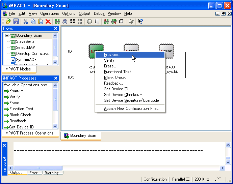The height and width of the screenshot is (184, 233).
Task: Run the Verify process operation
Action: pos(15,97)
